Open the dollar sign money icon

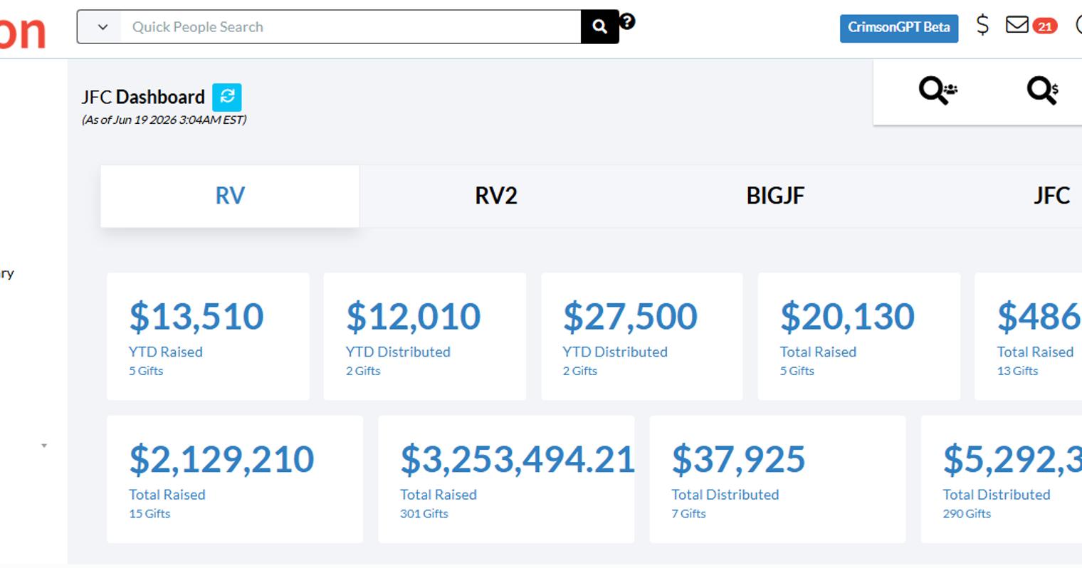(x=982, y=26)
